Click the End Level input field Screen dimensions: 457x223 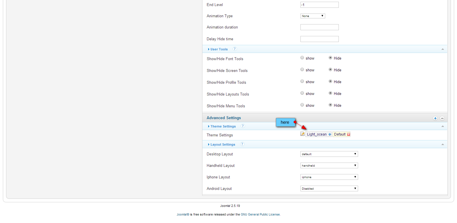tap(319, 5)
